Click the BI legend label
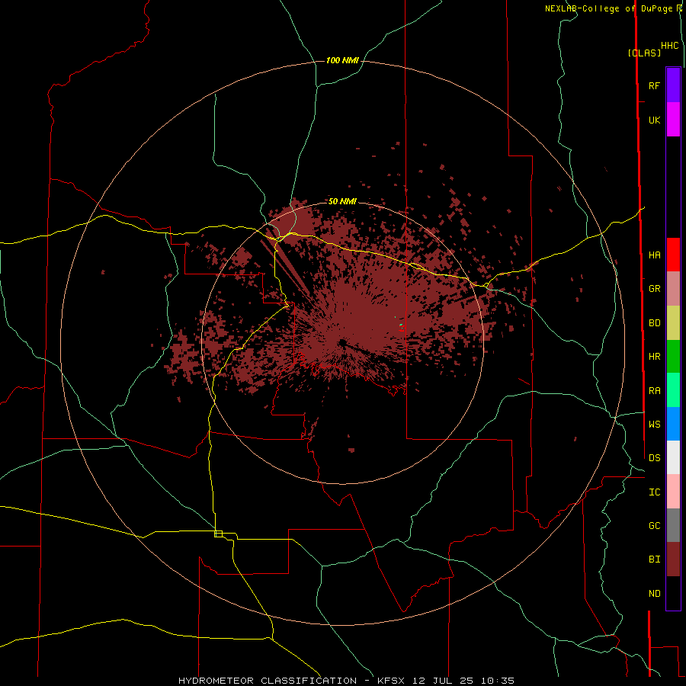Viewport: 686px width, 686px height. 654,559
